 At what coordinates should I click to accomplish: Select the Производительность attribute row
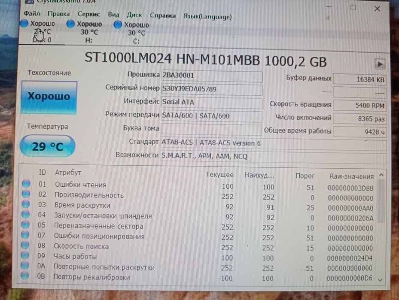198,196
